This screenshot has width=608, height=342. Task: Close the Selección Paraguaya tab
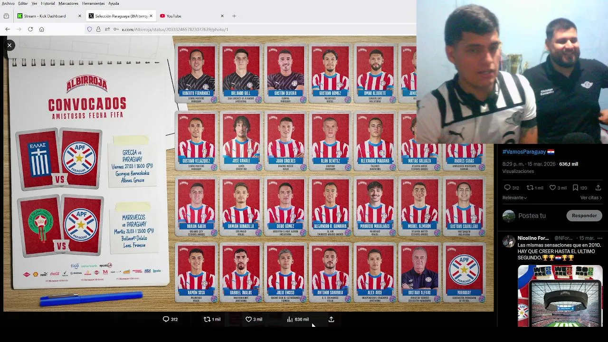(x=151, y=16)
